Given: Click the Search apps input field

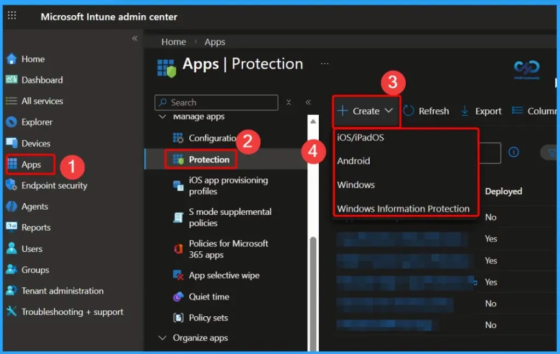Looking at the screenshot, I should 216,103.
